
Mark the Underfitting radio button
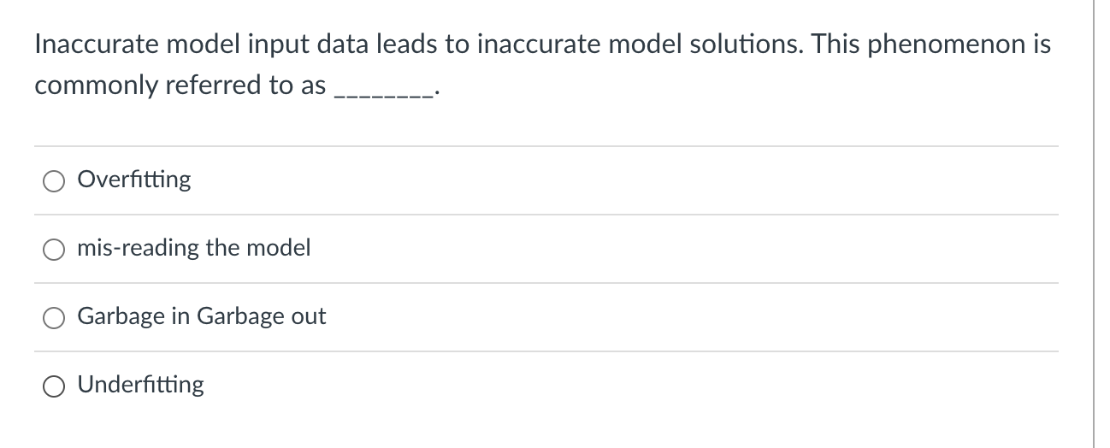[x=54, y=386]
